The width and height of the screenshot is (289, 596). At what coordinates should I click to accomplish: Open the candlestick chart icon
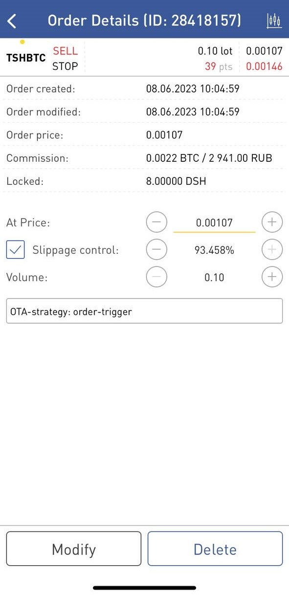point(274,21)
